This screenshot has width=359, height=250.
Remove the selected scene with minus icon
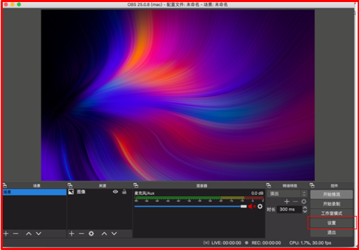click(x=16, y=234)
